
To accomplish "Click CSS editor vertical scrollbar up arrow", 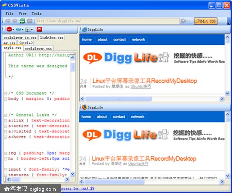I will tap(73, 58).
